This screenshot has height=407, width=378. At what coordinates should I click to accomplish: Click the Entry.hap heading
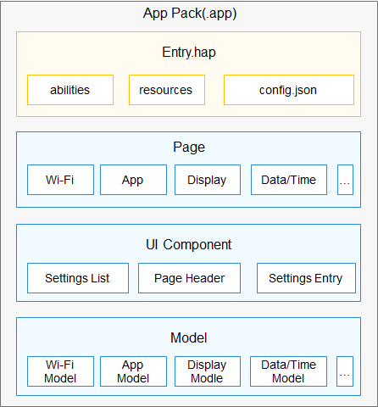pyautogui.click(x=189, y=53)
